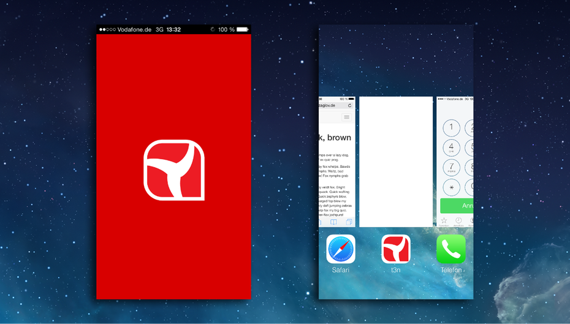The image size is (570, 324).
Task: Click the 't3n' label under the icon
Action: click(x=396, y=270)
